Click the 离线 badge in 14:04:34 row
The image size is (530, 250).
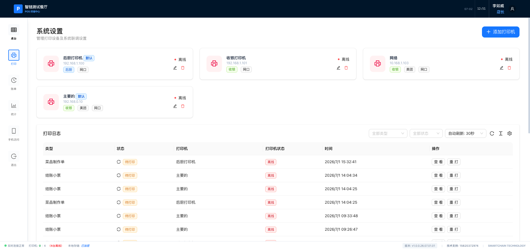click(271, 176)
